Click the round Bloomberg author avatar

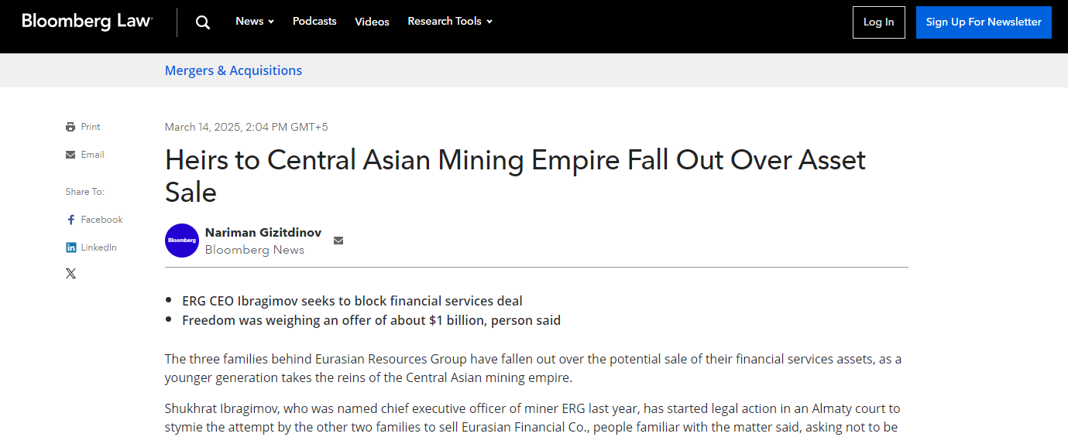click(182, 241)
